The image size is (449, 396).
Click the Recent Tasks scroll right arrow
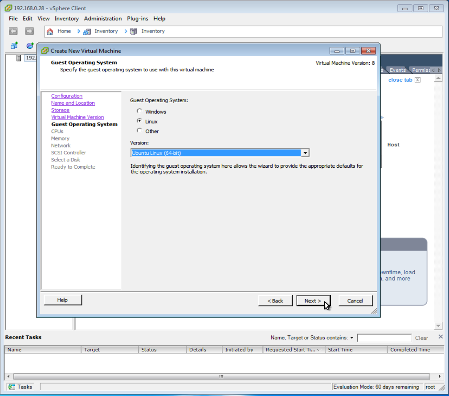coord(440,376)
